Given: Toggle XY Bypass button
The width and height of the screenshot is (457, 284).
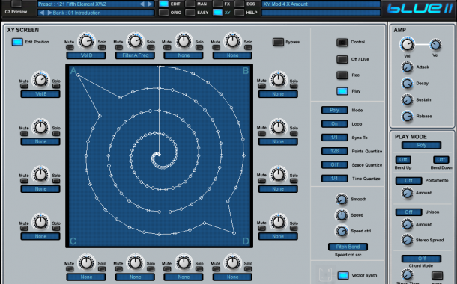Looking at the screenshot, I should point(278,42).
